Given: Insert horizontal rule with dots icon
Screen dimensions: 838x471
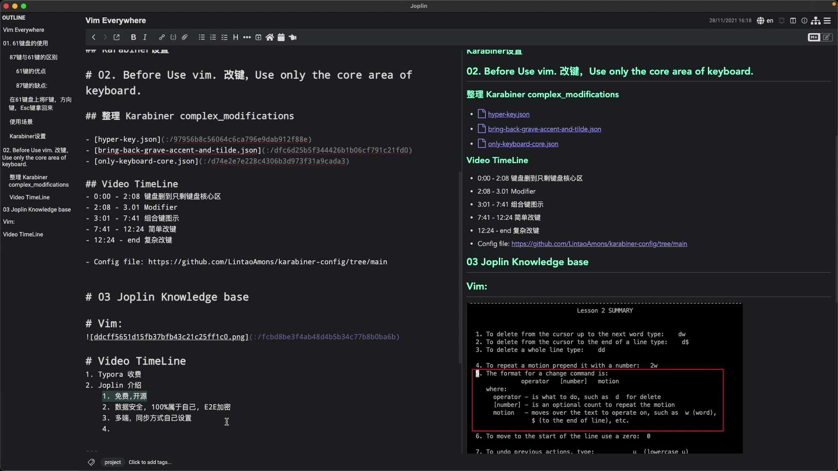Looking at the screenshot, I should click(x=247, y=38).
